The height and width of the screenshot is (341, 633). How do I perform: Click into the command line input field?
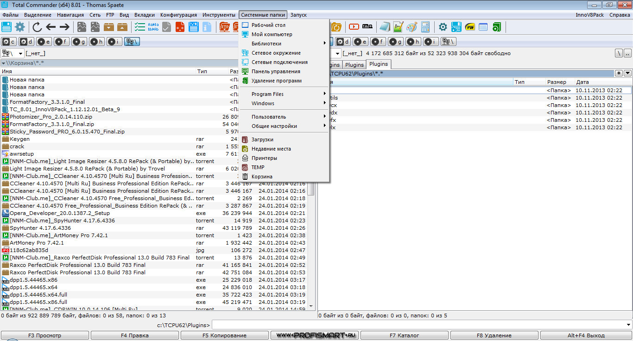tap(418, 325)
